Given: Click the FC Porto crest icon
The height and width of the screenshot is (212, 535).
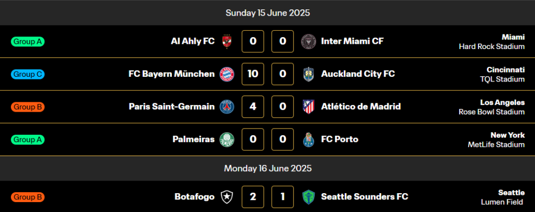Looking at the screenshot, I should click(309, 139).
